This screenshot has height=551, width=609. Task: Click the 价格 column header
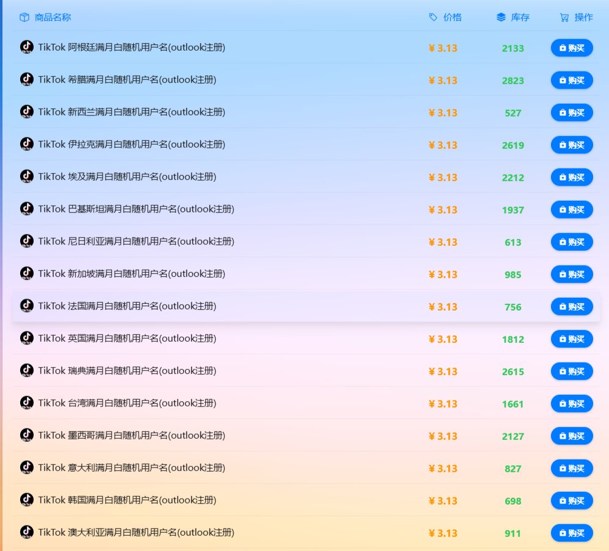click(x=453, y=18)
